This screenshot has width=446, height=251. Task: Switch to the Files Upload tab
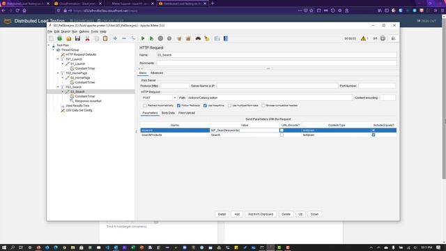coord(187,113)
